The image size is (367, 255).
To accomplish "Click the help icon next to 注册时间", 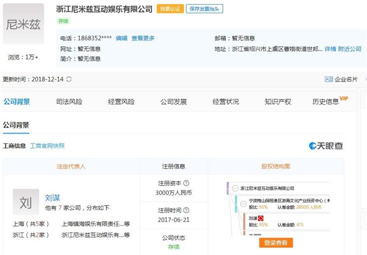I will click(x=186, y=210).
